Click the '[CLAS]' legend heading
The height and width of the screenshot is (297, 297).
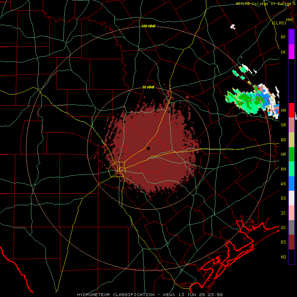point(279,23)
